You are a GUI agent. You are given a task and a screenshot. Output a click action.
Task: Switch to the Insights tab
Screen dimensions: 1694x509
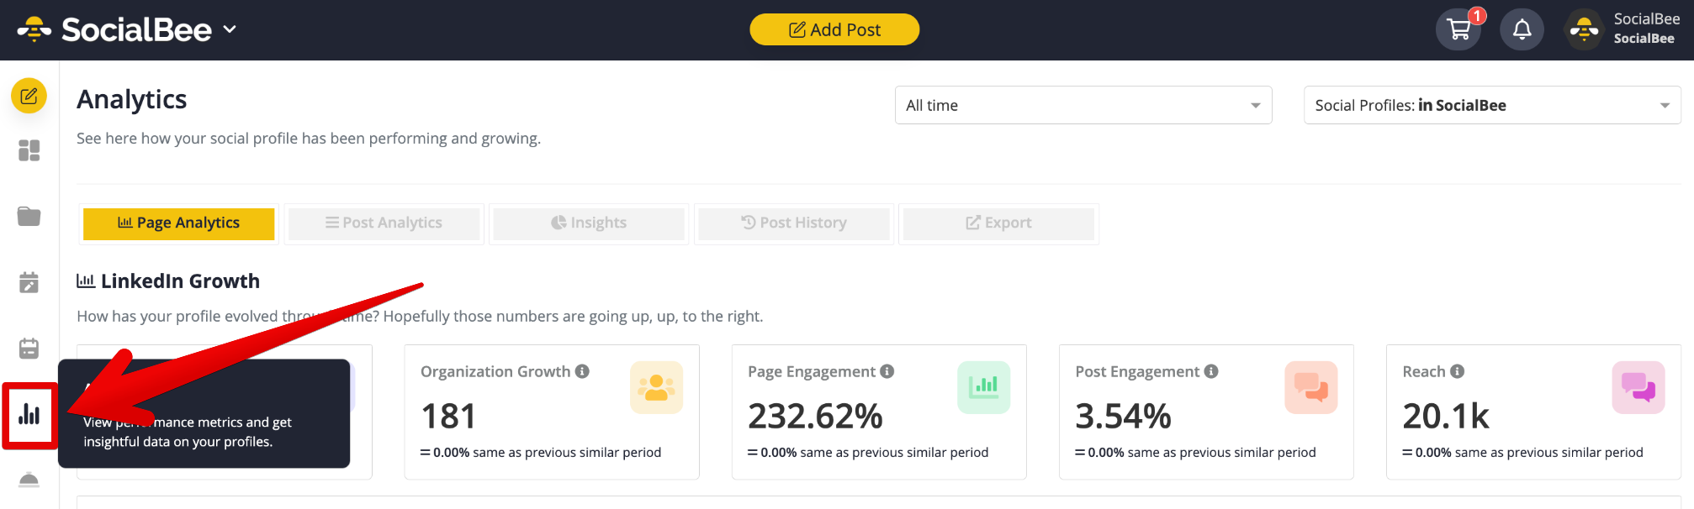[589, 223]
